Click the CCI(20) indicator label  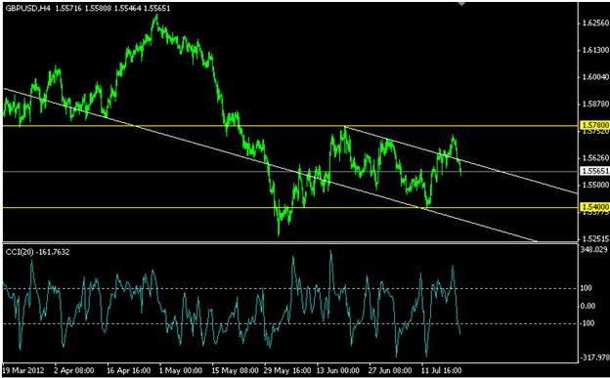[x=21, y=252]
